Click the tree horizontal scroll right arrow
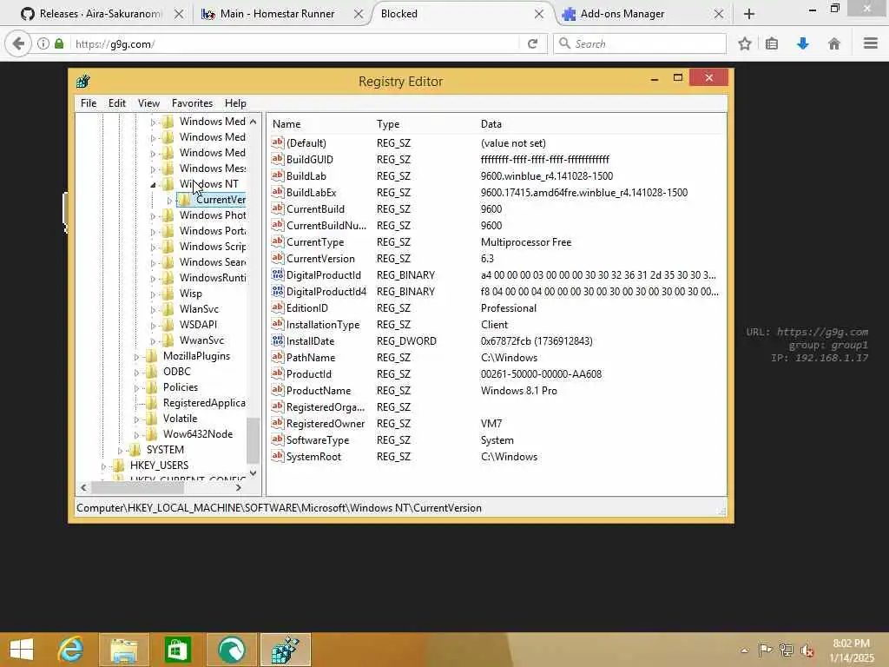 click(x=239, y=488)
